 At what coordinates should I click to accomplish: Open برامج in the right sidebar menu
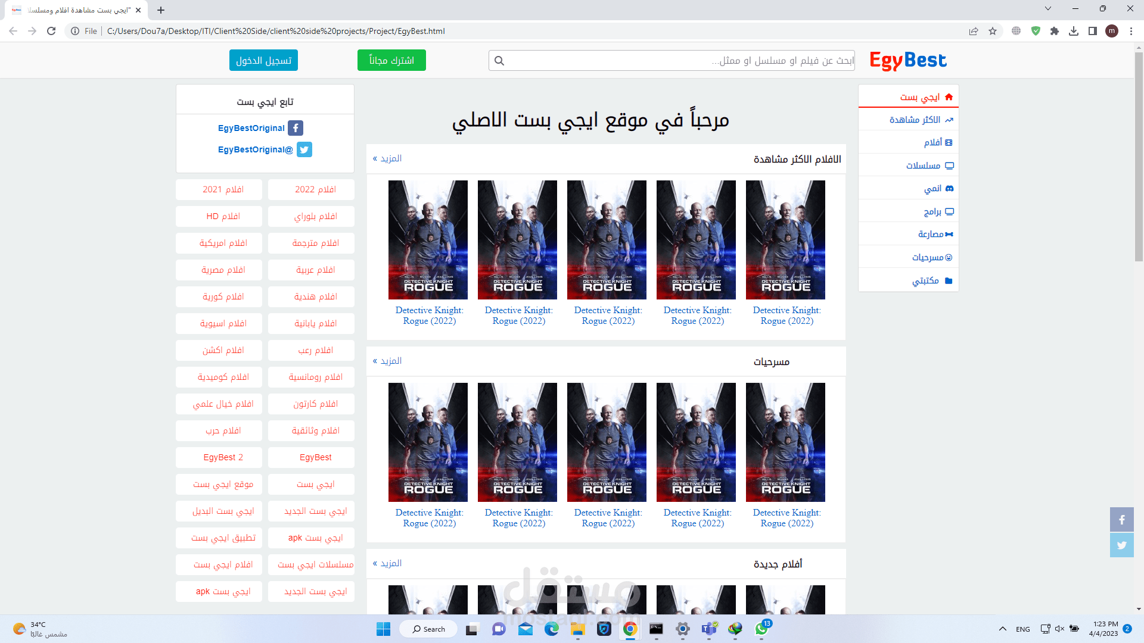909,211
